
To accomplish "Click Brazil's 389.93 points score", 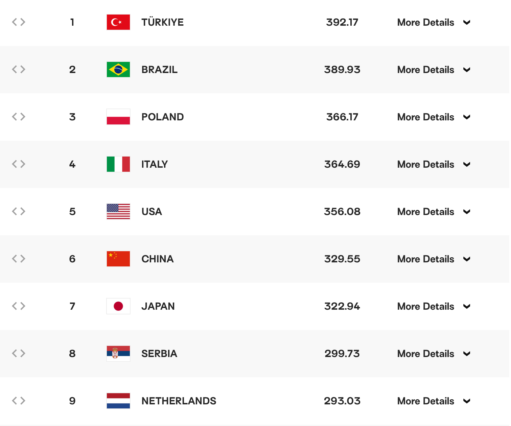I will click(x=342, y=70).
